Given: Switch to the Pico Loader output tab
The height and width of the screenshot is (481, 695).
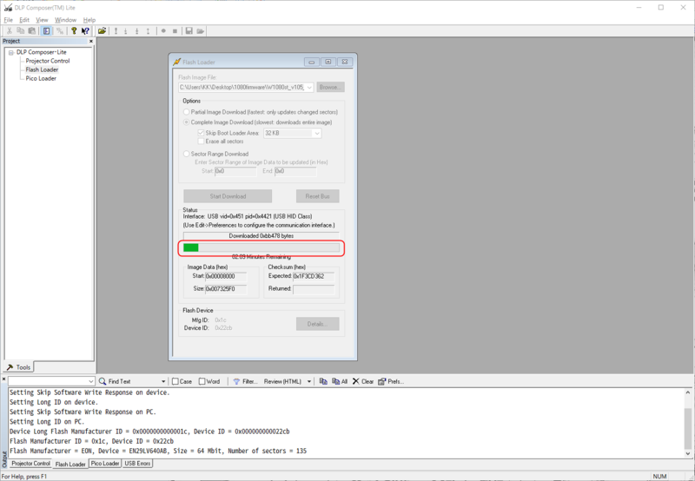Looking at the screenshot, I should [105, 464].
